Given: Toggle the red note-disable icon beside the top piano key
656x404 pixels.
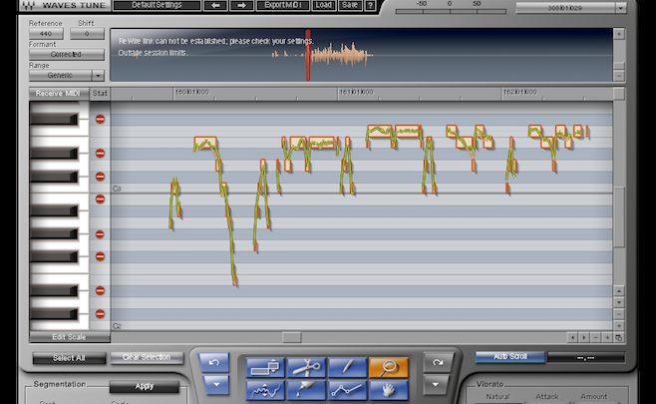Looking at the screenshot, I should click(100, 120).
